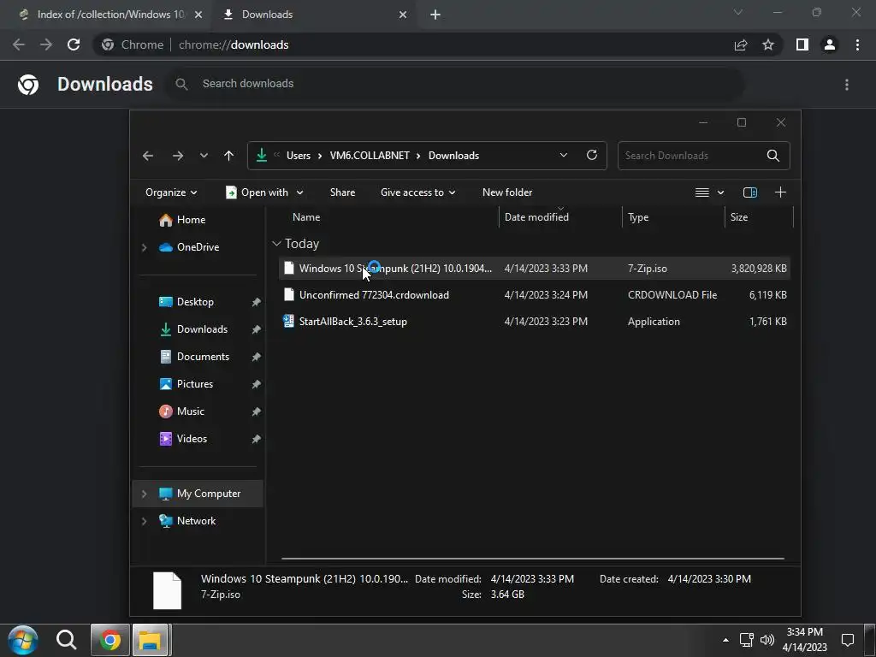The image size is (876, 657).
Task: Refresh the Downloads folder view
Action: click(592, 156)
